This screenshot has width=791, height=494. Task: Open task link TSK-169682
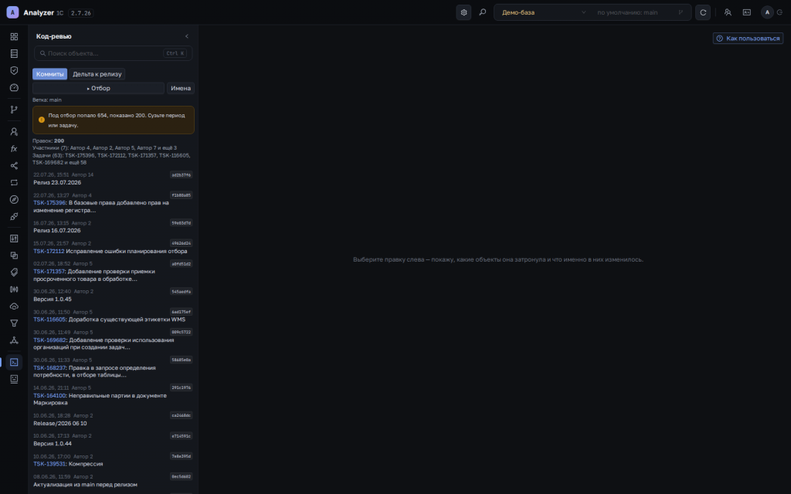tap(49, 340)
